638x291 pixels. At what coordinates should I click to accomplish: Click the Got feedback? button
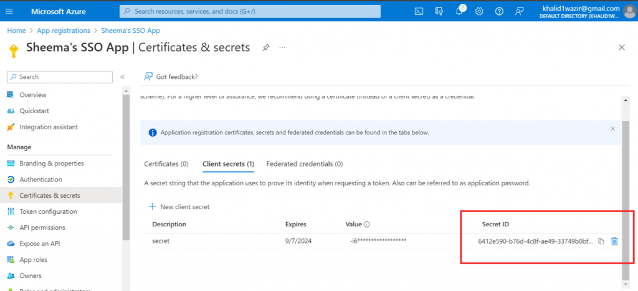171,76
